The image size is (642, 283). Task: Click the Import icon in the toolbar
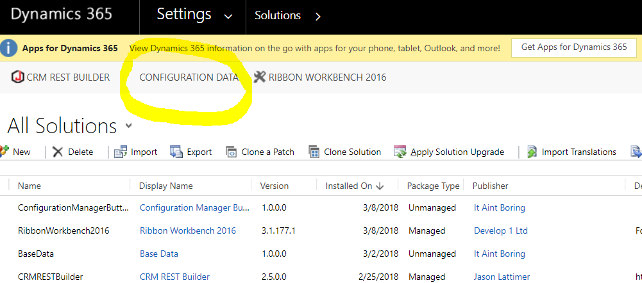click(121, 152)
